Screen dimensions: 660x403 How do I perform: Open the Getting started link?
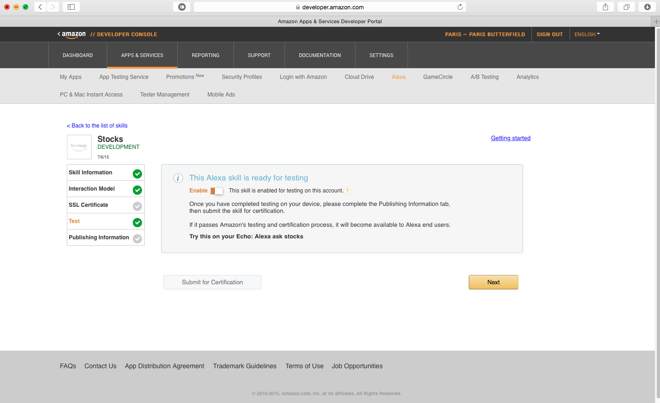[511, 138]
